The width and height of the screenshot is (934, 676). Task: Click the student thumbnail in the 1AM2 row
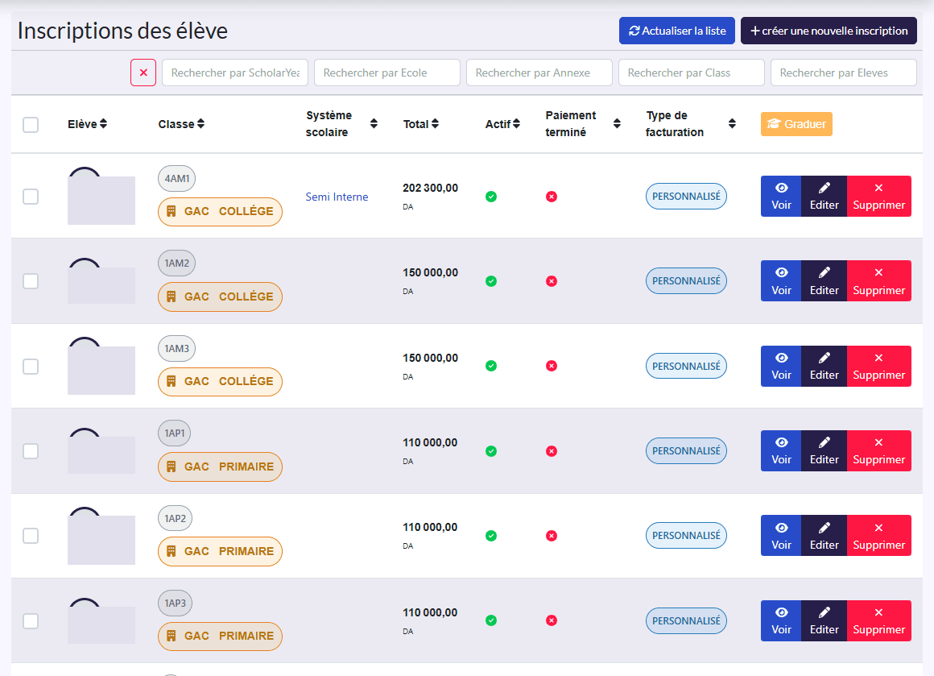101,281
